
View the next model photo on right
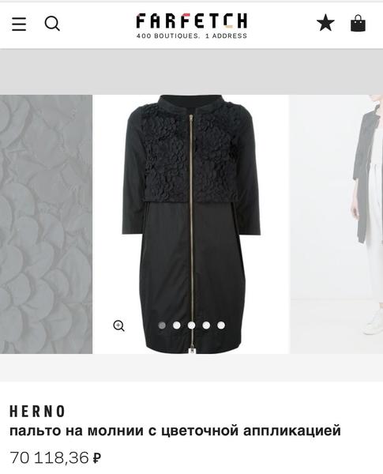pyautogui.click(x=336, y=224)
